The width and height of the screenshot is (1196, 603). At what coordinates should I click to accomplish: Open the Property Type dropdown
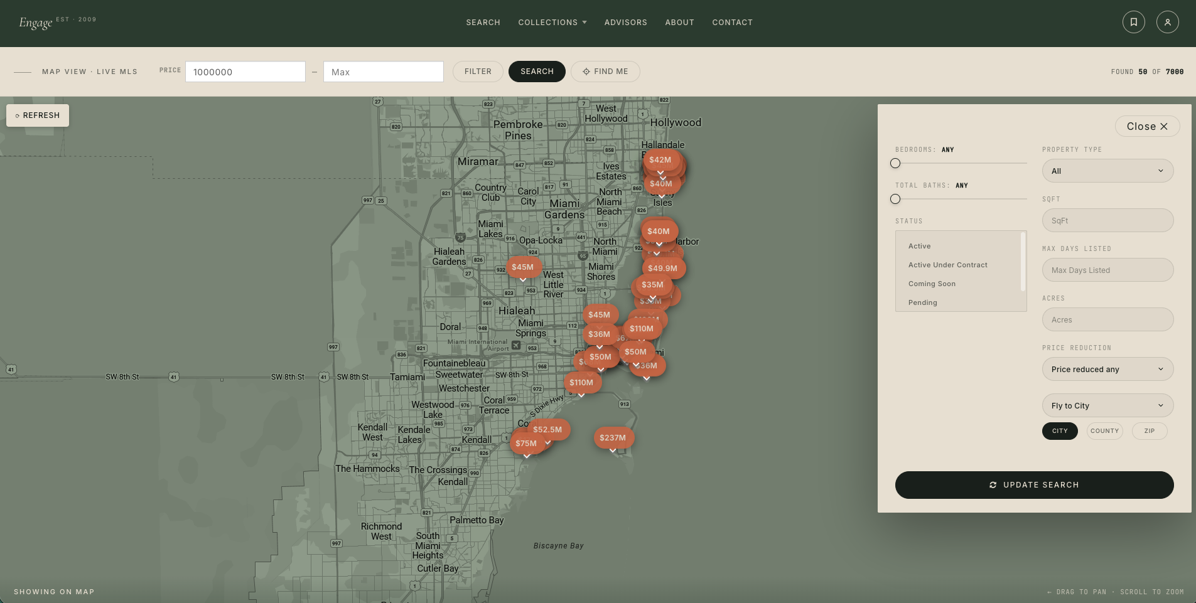click(1107, 171)
